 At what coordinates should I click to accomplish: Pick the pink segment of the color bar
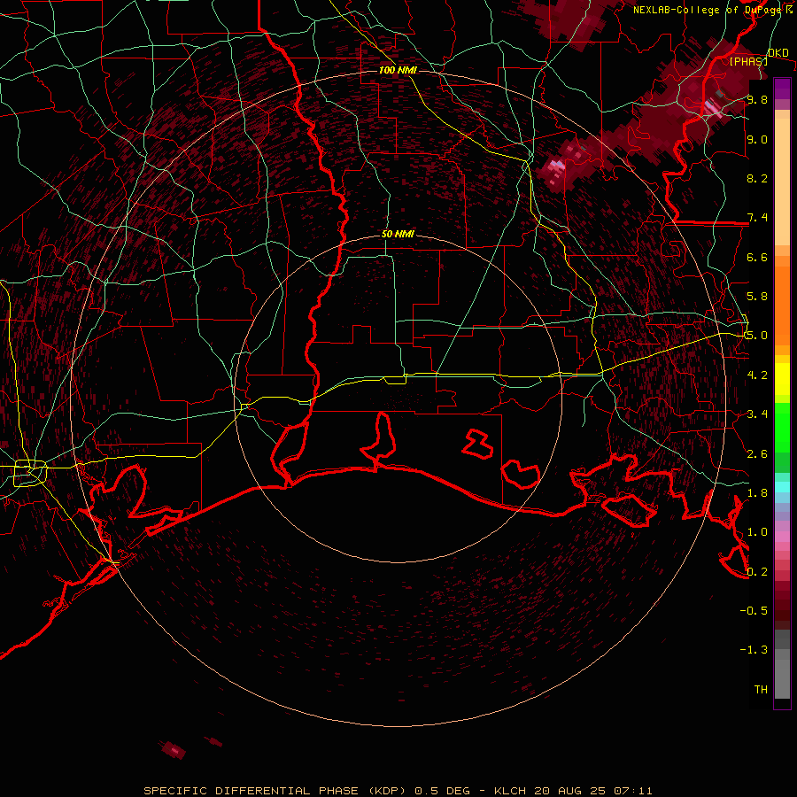782,536
